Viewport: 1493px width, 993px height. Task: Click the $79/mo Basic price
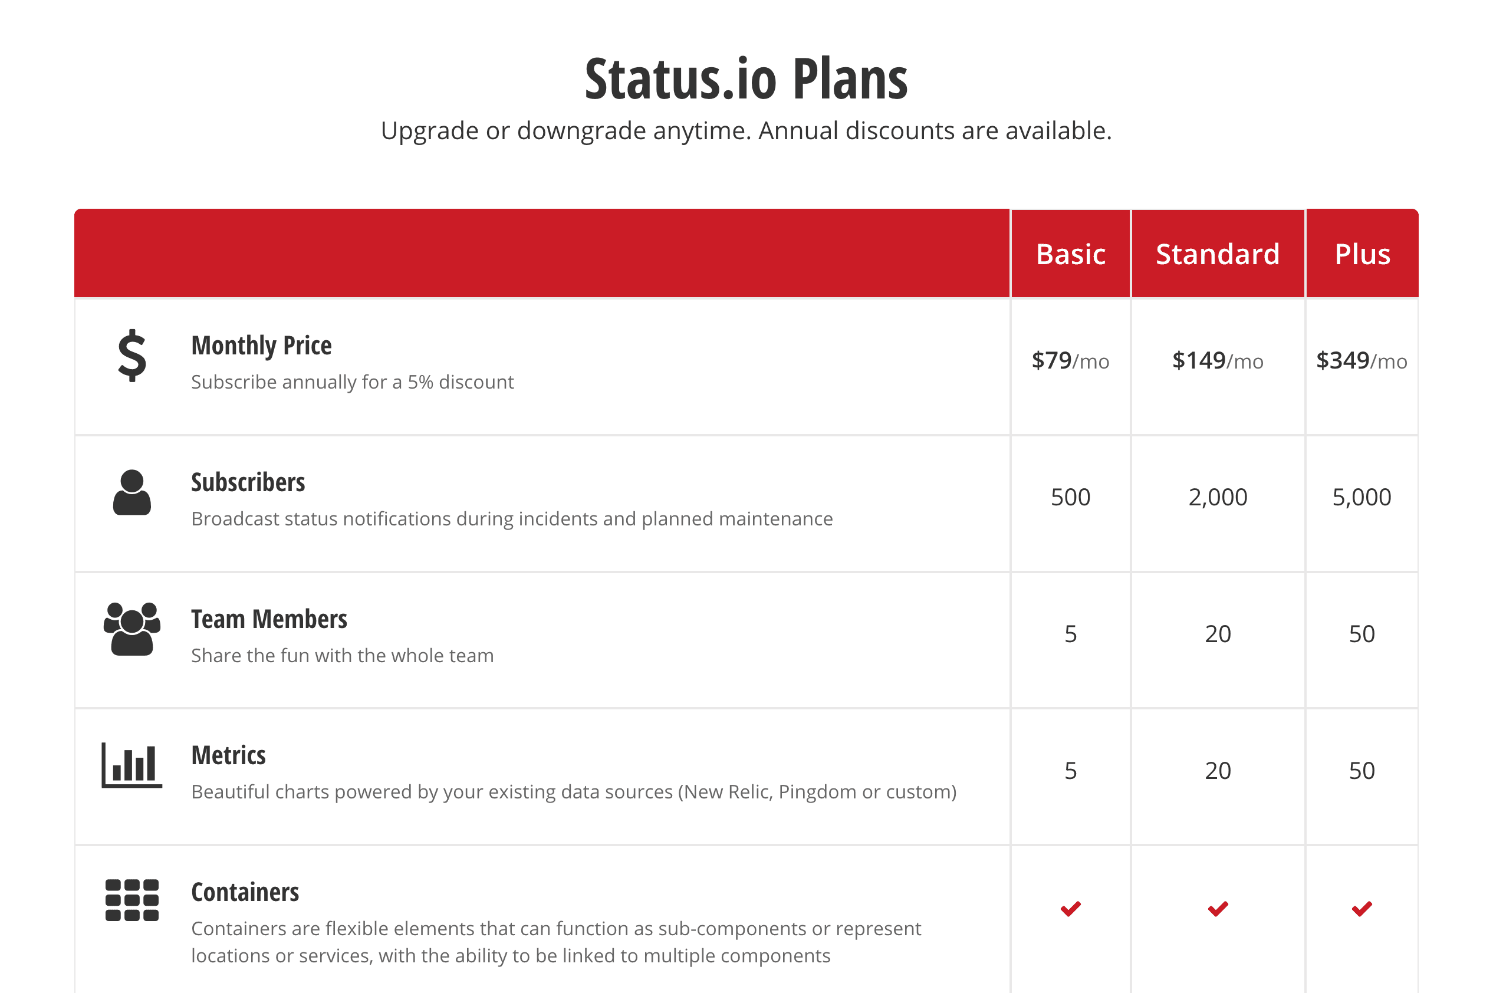point(1070,361)
